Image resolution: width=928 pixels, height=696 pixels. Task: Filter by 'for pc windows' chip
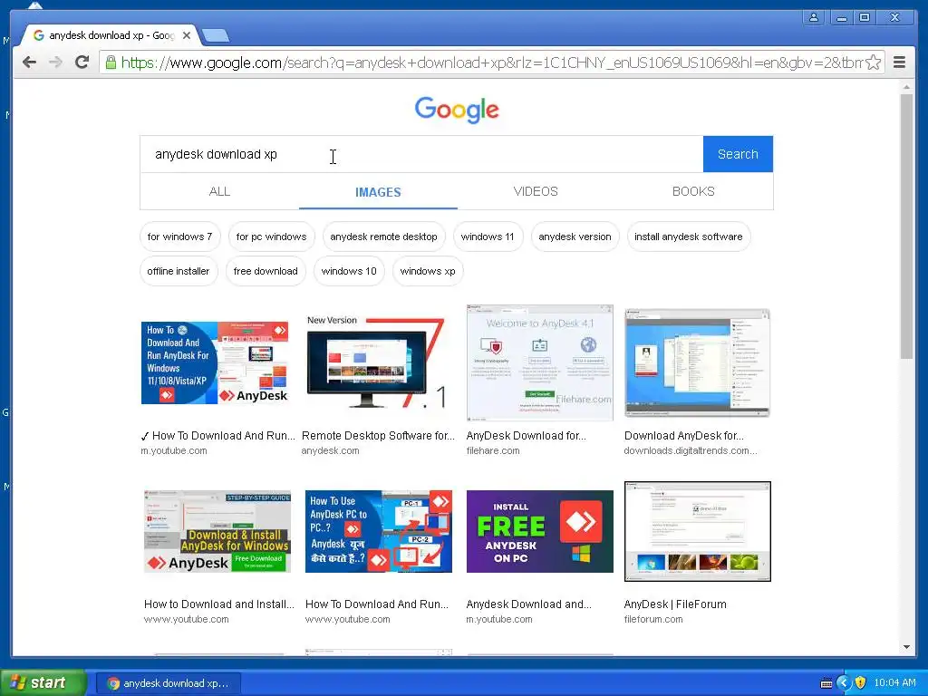[x=271, y=237]
